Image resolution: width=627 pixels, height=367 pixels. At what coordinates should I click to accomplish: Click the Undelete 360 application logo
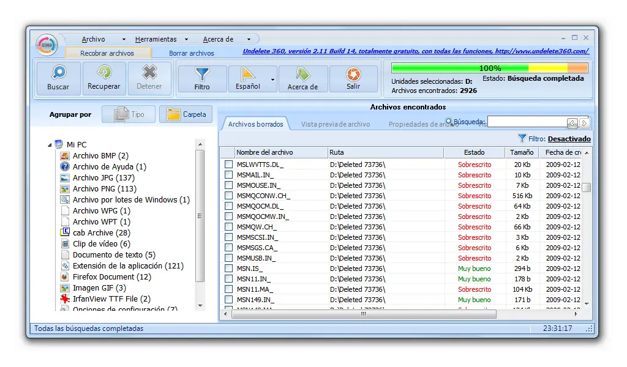pos(47,45)
